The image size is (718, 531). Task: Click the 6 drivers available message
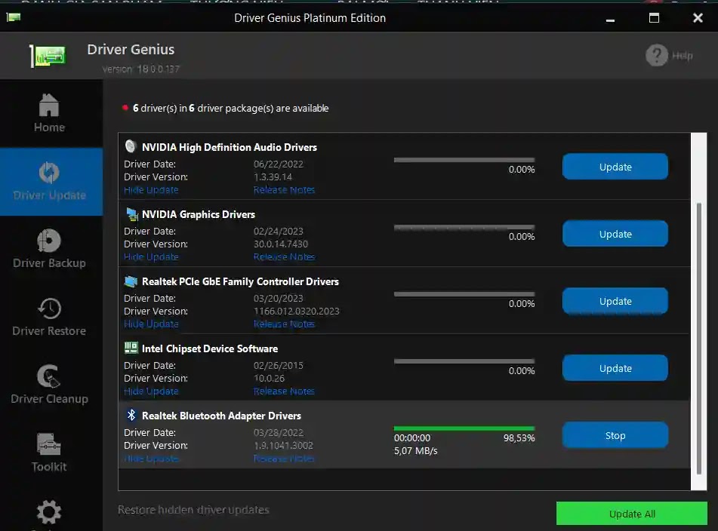point(230,108)
